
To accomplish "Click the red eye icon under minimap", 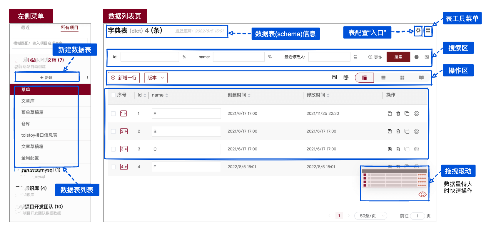I will point(422,194).
